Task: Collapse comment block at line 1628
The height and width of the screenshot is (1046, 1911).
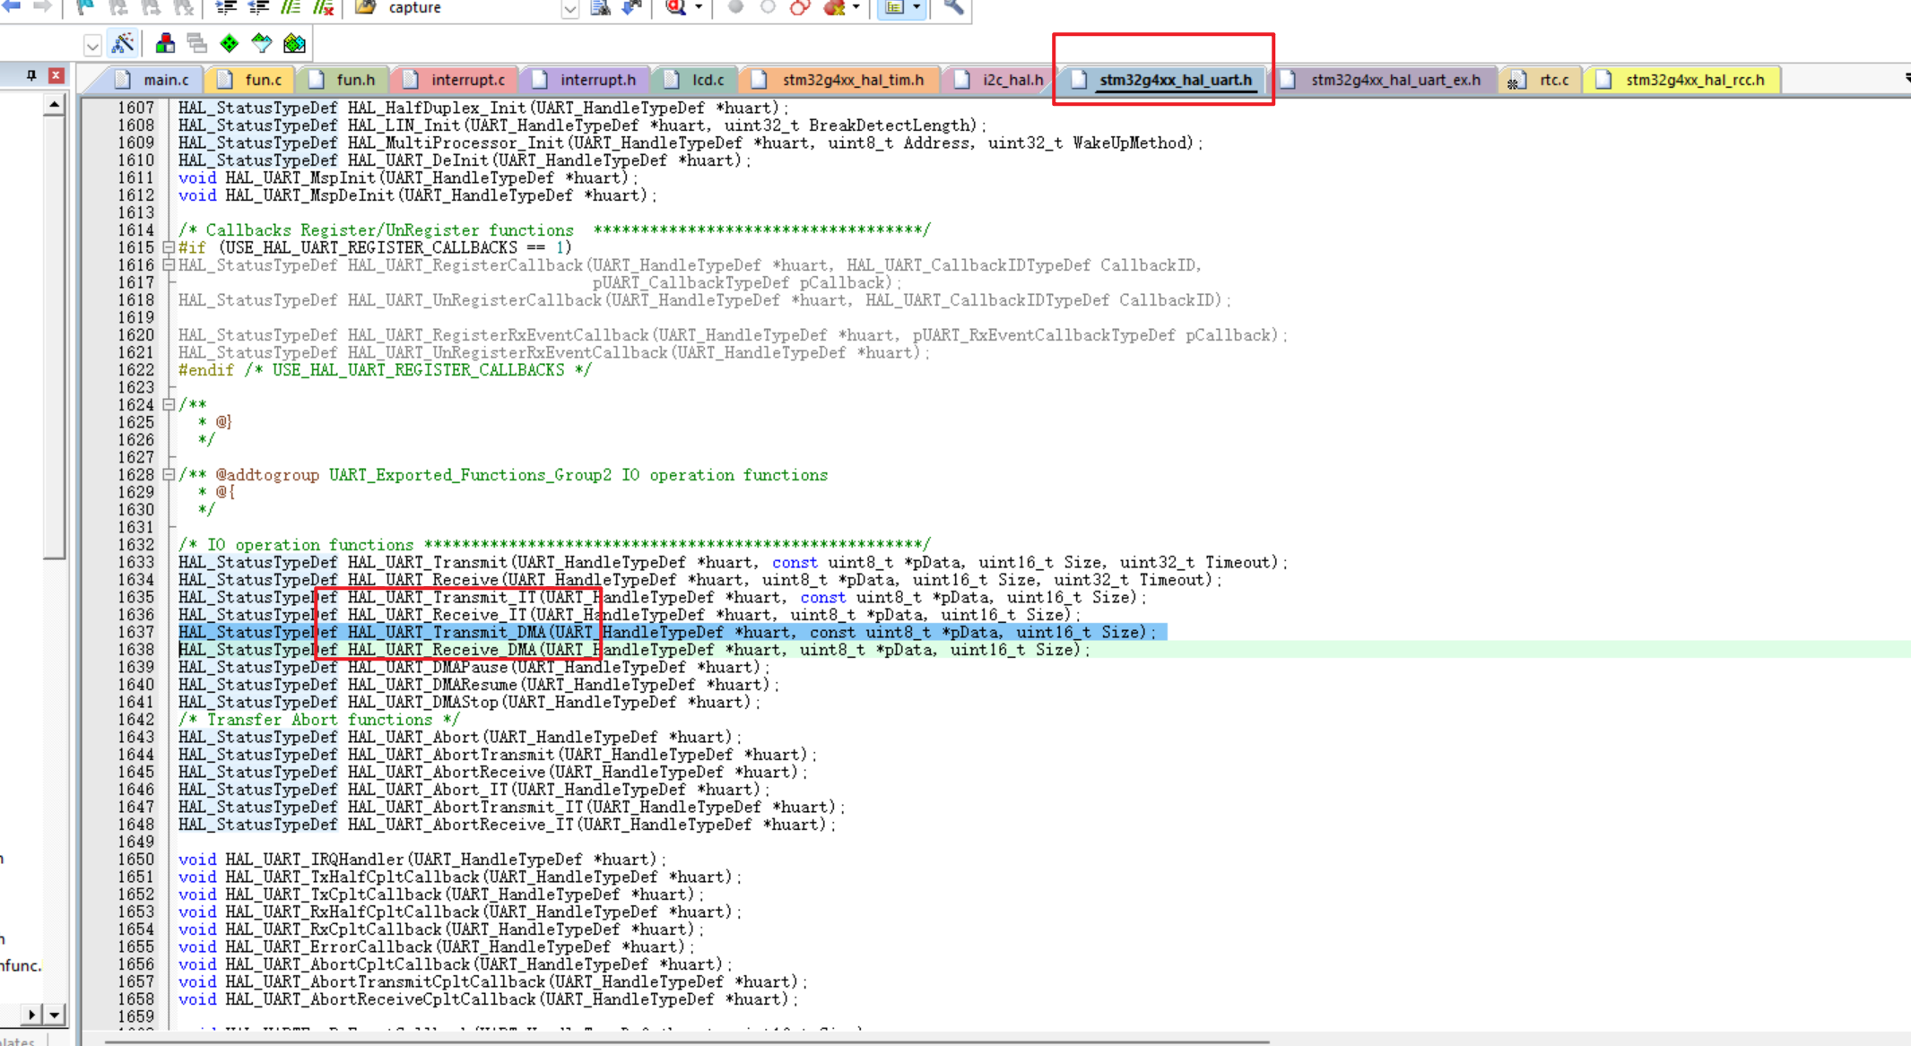Action: coord(169,475)
